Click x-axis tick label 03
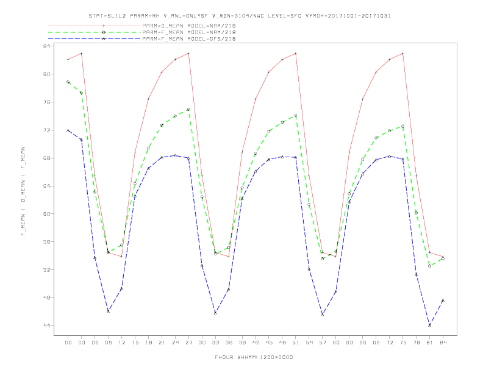 point(81,343)
